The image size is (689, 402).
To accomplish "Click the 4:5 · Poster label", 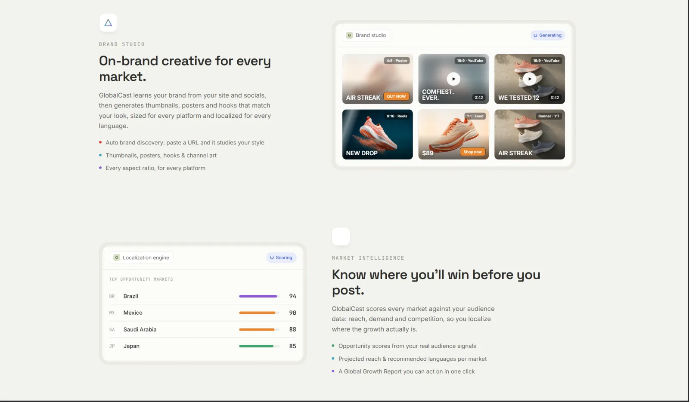I will tap(397, 61).
